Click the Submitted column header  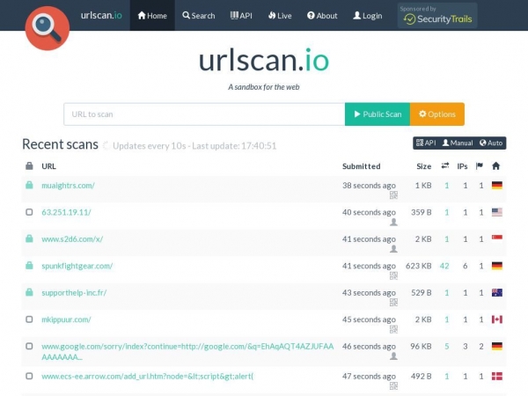362,166
